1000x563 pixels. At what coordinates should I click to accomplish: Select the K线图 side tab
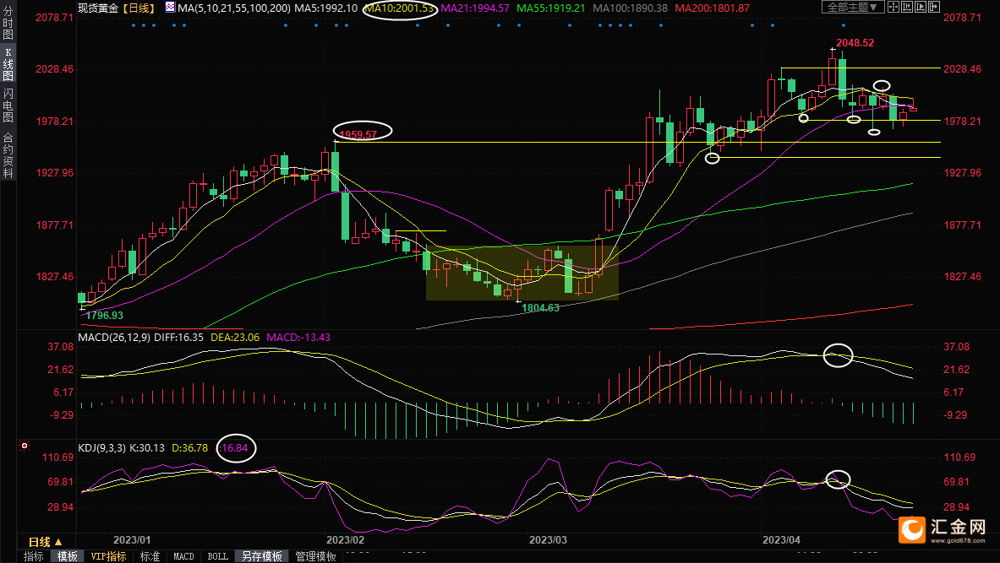[8, 63]
